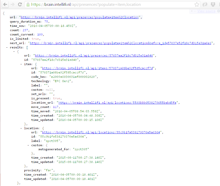Click the is_present value true

pyautogui.click(x=57, y=98)
